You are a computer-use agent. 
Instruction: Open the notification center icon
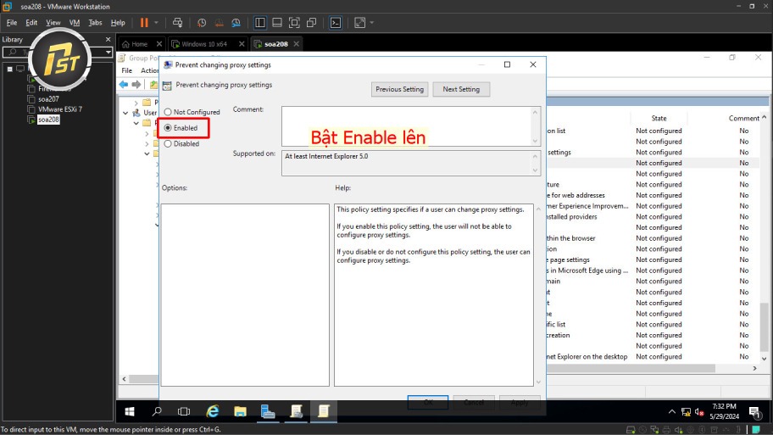click(754, 412)
